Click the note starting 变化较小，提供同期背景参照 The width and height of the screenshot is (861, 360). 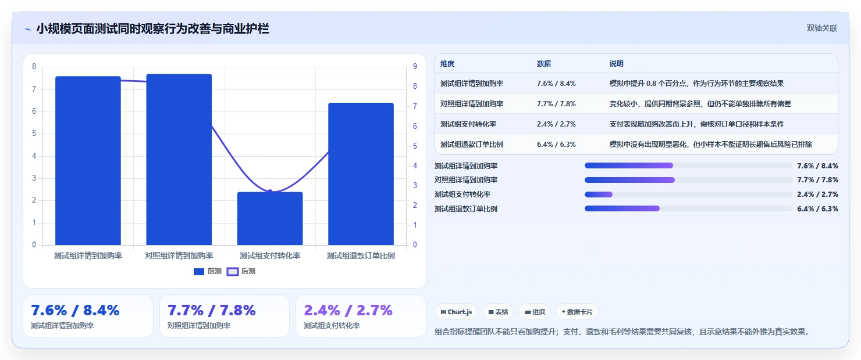700,104
